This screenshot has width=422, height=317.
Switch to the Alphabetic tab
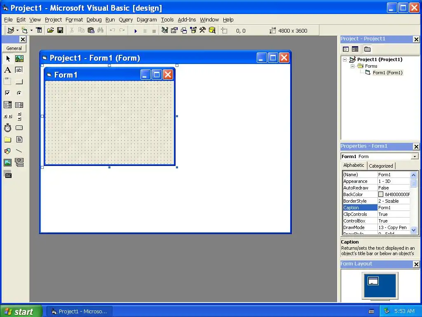click(353, 165)
